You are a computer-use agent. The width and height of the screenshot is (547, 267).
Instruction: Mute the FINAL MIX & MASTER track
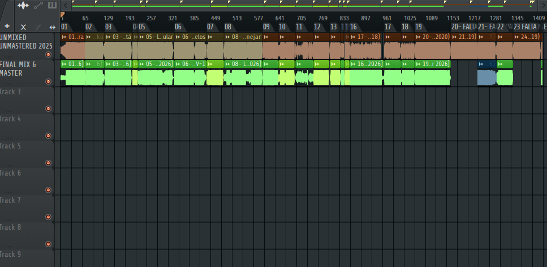49,81
